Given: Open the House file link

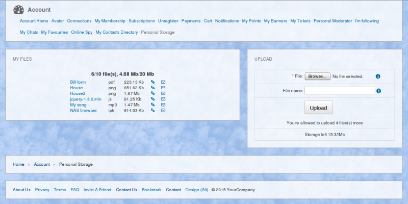Looking at the screenshot, I should [76, 88].
